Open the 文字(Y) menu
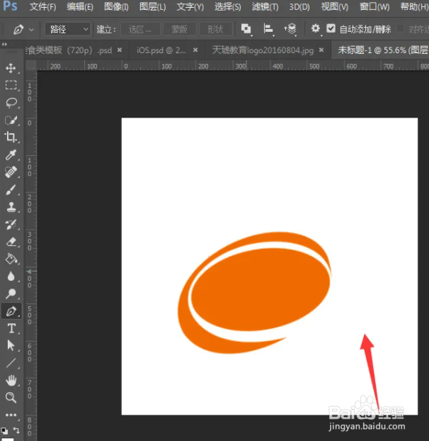Image resolution: width=429 pixels, height=441 pixels. point(190,7)
